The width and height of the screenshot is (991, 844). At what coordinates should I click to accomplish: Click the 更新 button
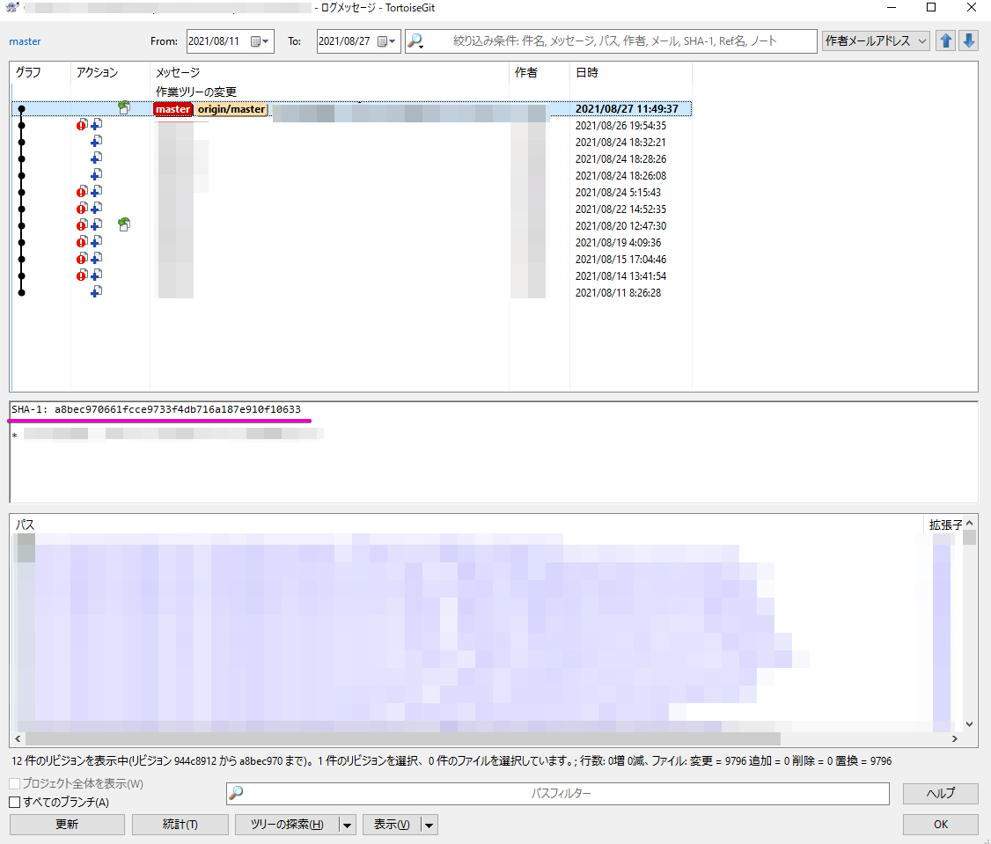(67, 825)
